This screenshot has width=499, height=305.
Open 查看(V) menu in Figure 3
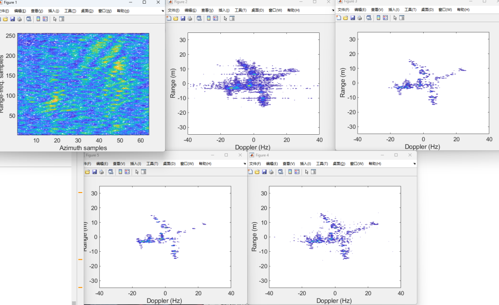point(377,10)
